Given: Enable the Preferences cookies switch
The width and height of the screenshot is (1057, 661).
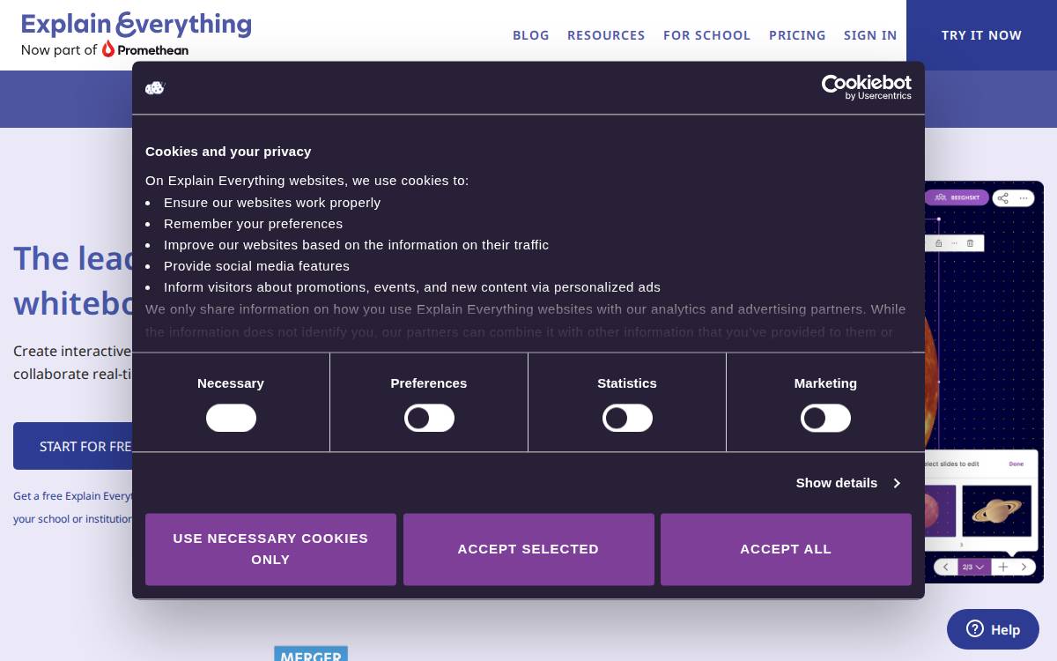Looking at the screenshot, I should (x=429, y=418).
